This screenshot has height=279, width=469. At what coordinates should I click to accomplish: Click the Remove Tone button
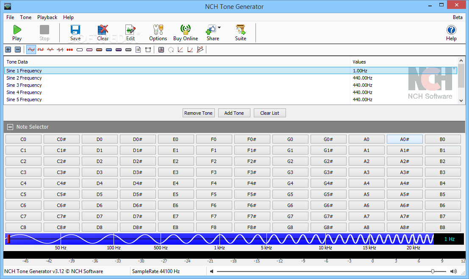click(199, 113)
